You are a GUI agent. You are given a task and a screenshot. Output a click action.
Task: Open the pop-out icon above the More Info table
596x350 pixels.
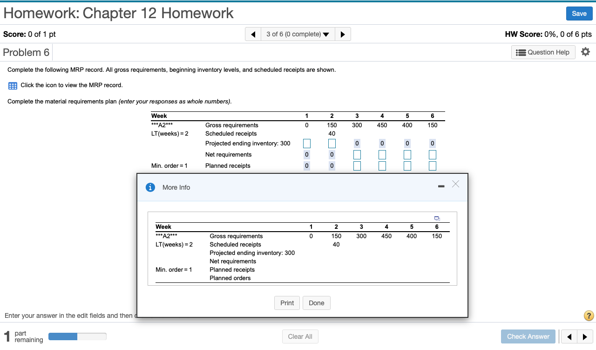tap(437, 218)
